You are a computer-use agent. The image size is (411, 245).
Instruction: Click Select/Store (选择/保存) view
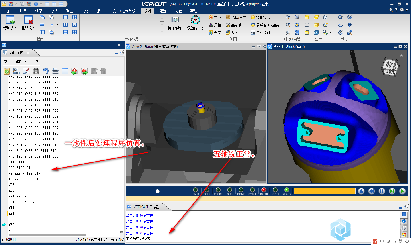tap(236, 17)
